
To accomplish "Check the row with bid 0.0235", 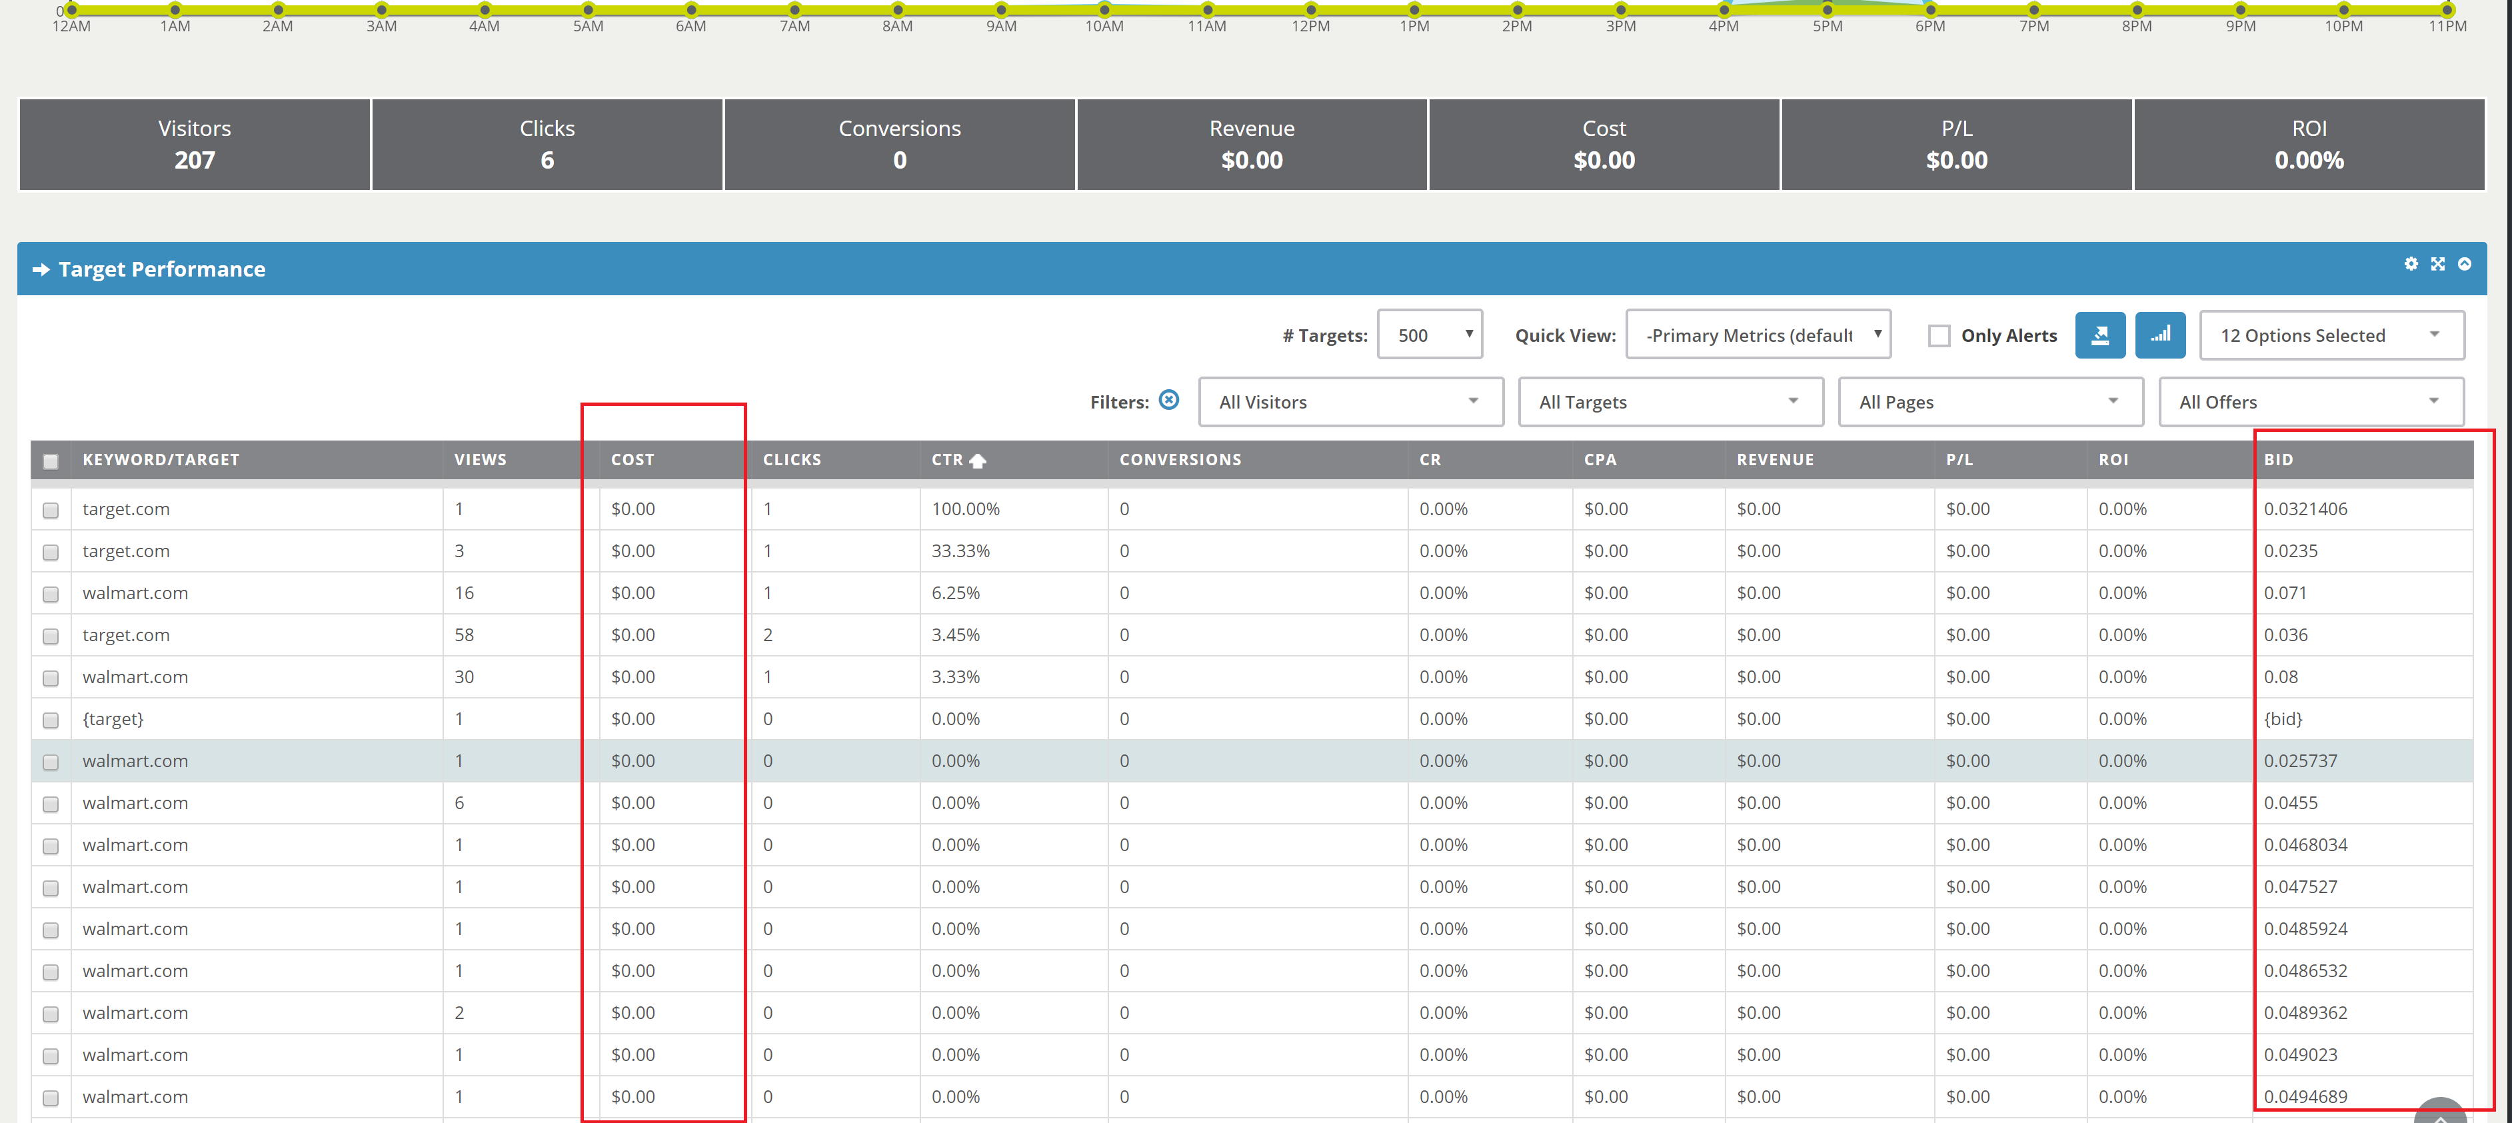I will point(51,552).
